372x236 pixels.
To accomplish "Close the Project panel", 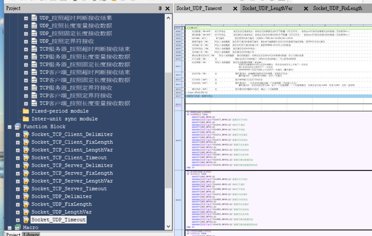I will coord(167,9).
